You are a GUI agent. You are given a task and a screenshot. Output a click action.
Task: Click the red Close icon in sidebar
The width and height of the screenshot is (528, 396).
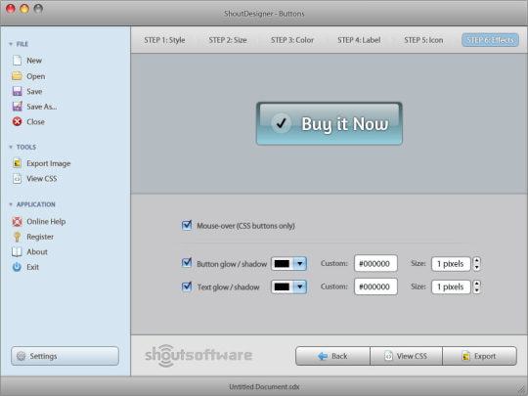18,121
